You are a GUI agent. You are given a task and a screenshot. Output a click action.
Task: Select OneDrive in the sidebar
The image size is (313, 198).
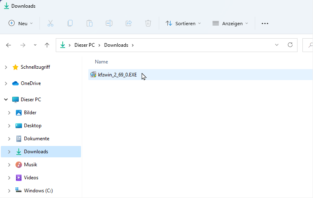pyautogui.click(x=31, y=83)
